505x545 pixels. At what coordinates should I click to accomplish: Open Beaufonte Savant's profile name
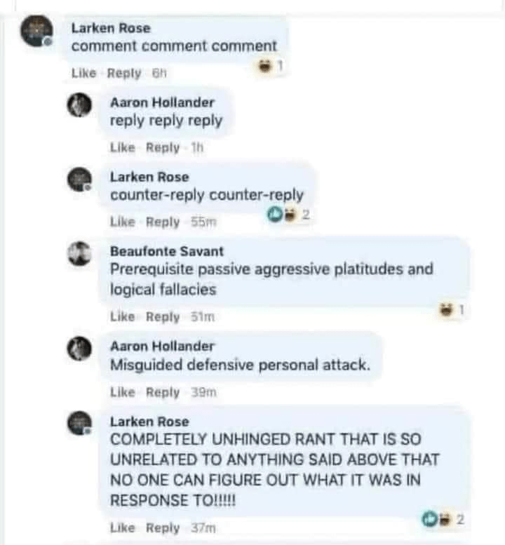tap(167, 251)
